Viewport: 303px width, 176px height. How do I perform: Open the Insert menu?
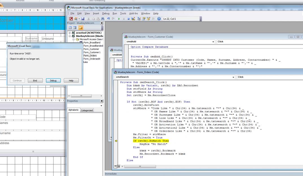96,13
